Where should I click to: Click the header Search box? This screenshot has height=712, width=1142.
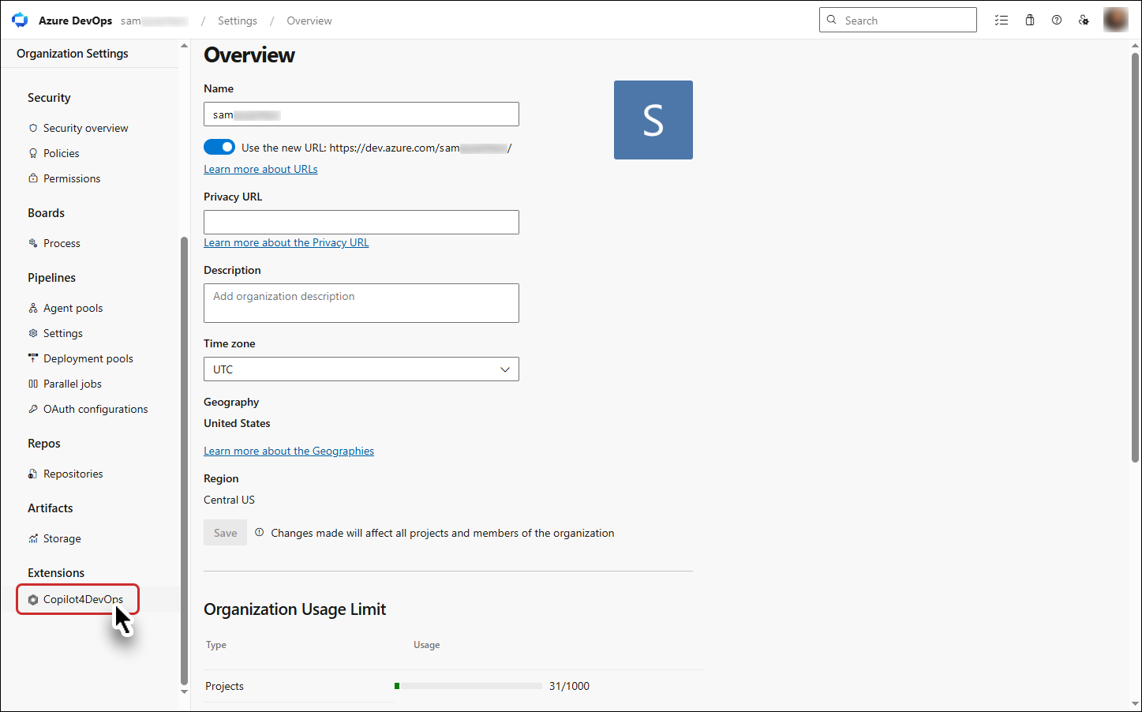(x=898, y=21)
